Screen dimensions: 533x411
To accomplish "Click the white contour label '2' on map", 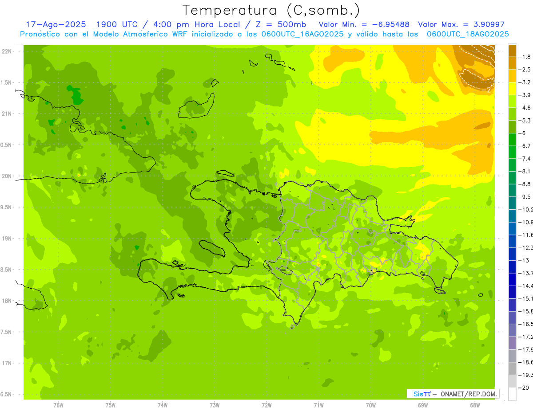I will tap(489, 89).
